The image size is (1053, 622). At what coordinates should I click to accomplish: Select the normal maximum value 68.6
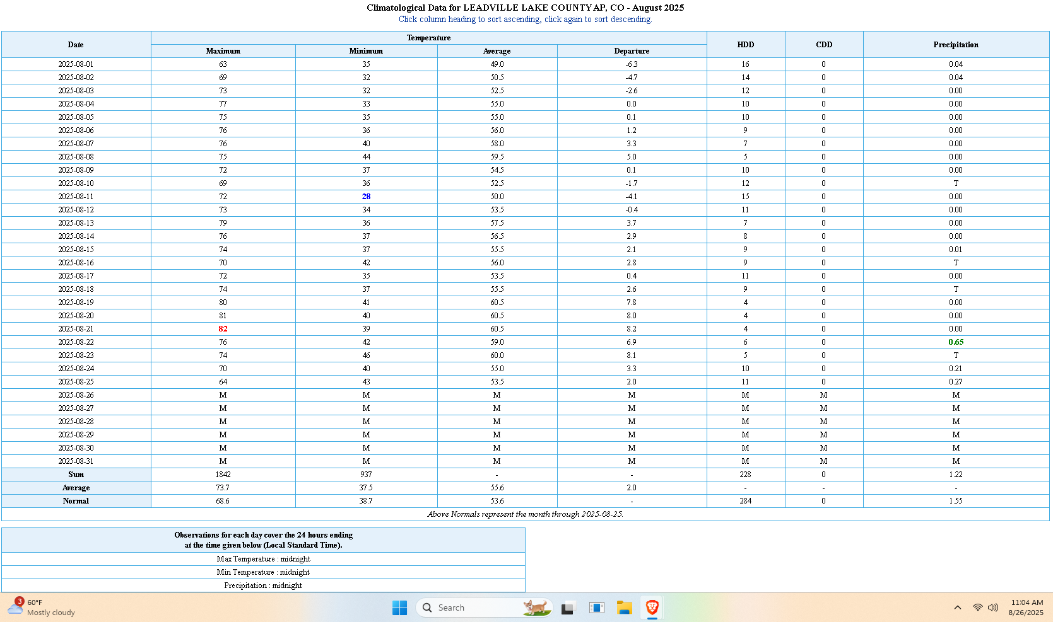coord(223,501)
